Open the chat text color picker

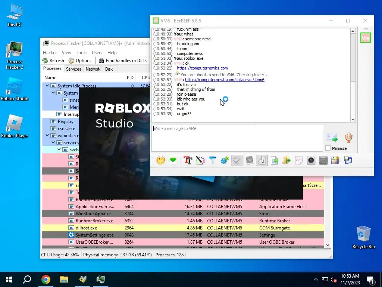(200, 160)
